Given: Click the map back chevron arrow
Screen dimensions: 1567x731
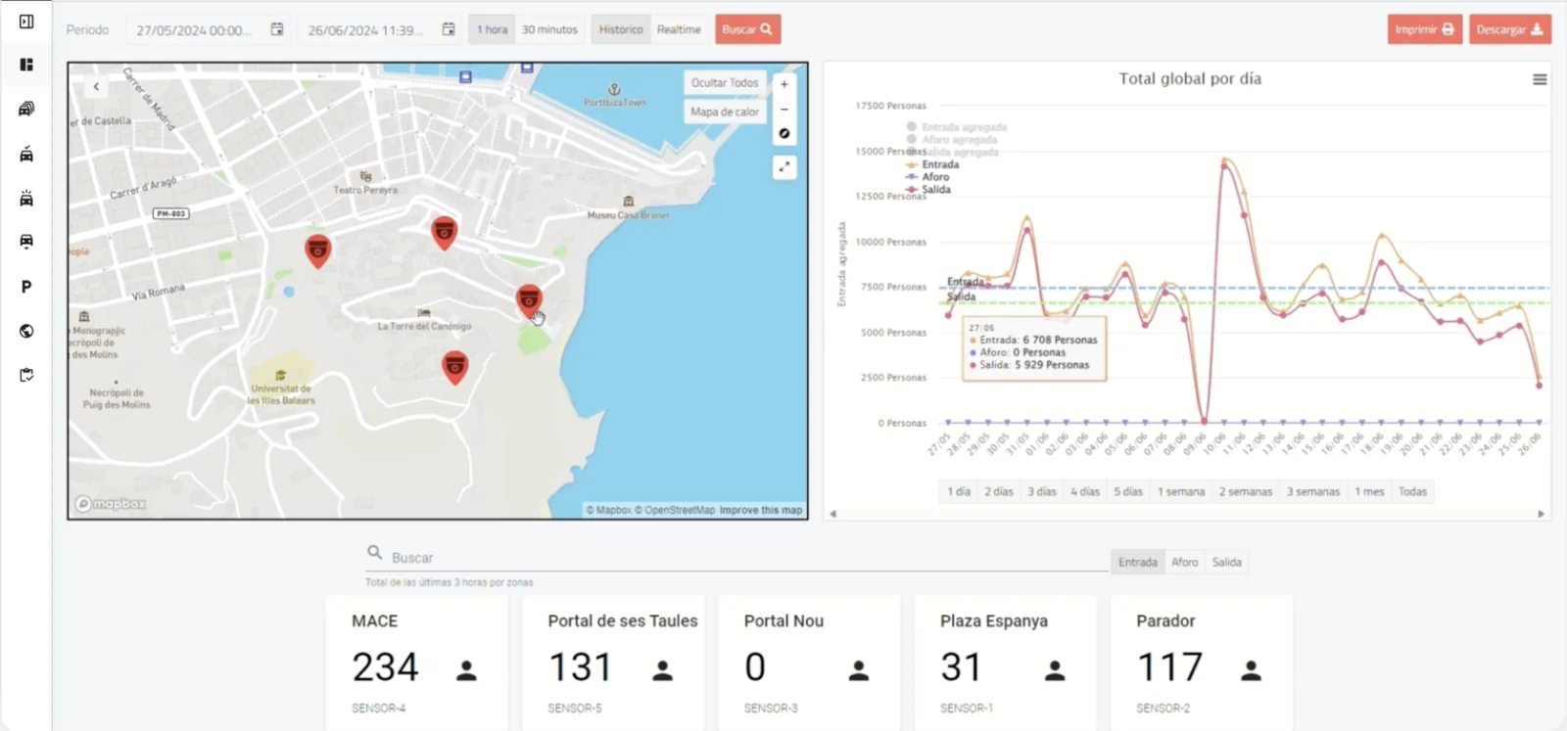Looking at the screenshot, I should tap(96, 87).
